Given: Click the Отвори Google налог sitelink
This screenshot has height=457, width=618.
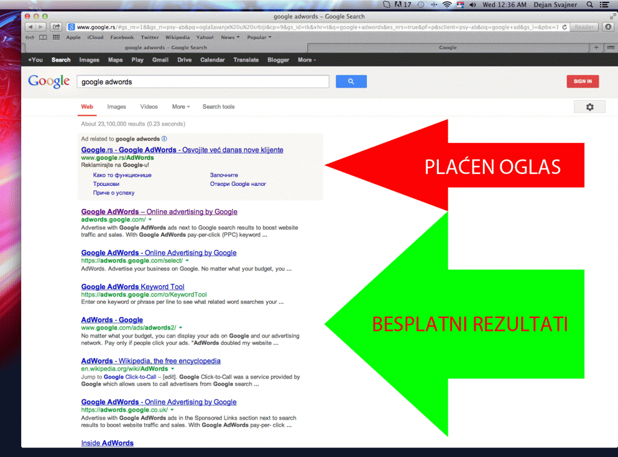Looking at the screenshot, I should [x=238, y=184].
